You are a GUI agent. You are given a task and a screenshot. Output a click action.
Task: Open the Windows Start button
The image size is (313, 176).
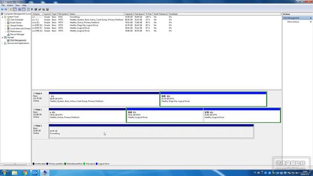(4, 173)
